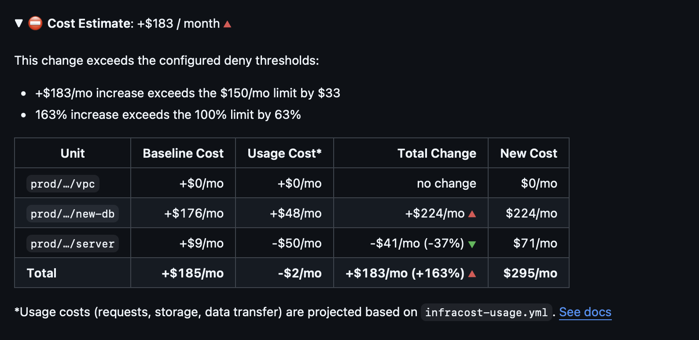Click the New Cost column header

pyautogui.click(x=529, y=153)
